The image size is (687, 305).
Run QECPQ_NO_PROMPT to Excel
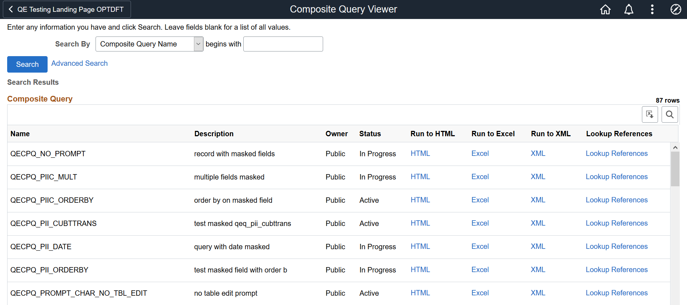480,153
